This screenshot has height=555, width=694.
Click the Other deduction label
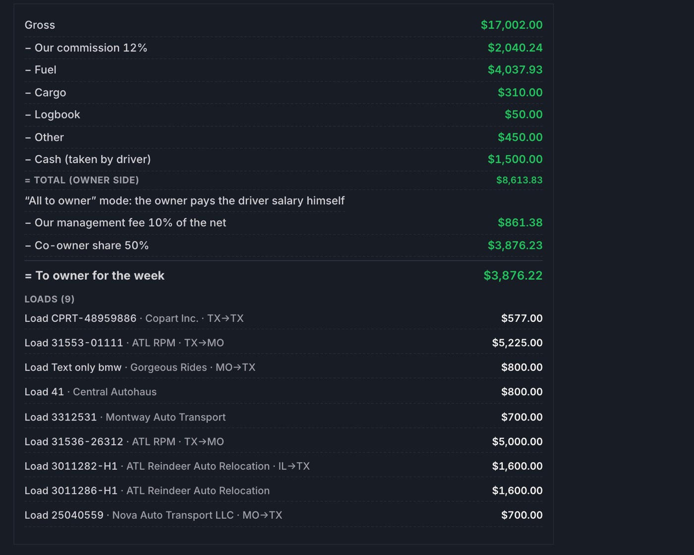click(x=44, y=137)
